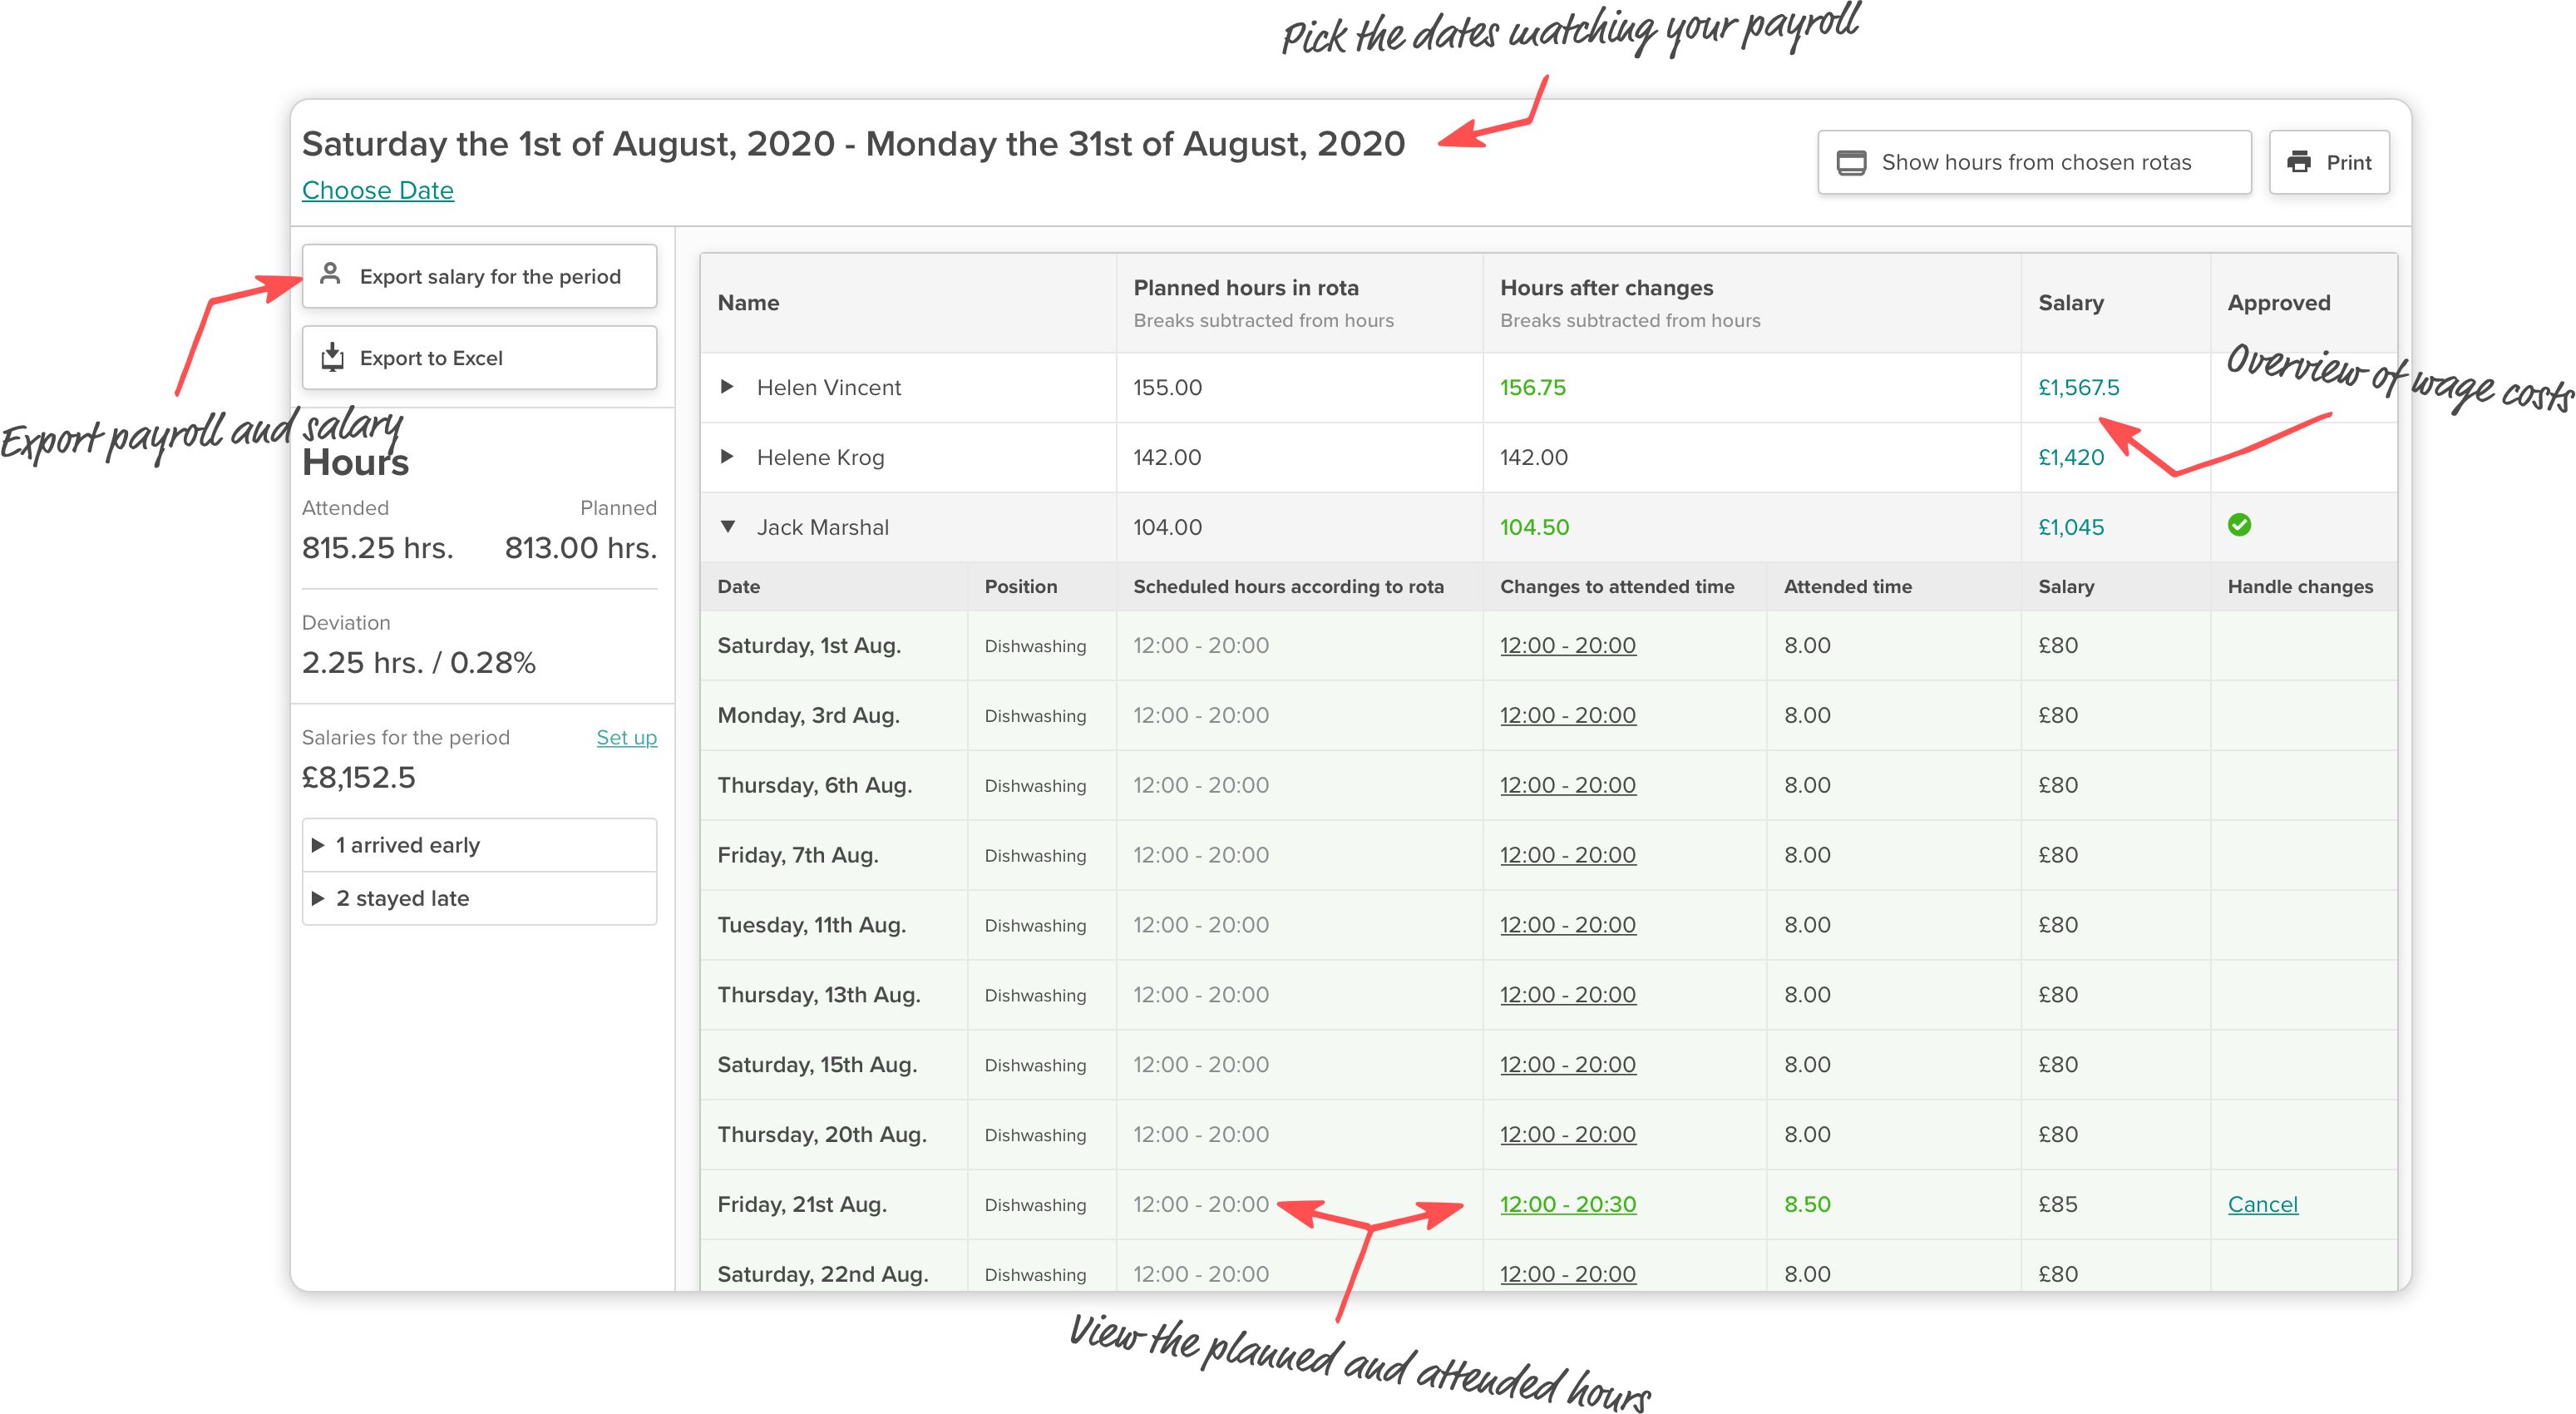Screen dimensions: 2576x1414
Task: Open Helen Vincent's salary £1,567.5
Action: (2079, 387)
